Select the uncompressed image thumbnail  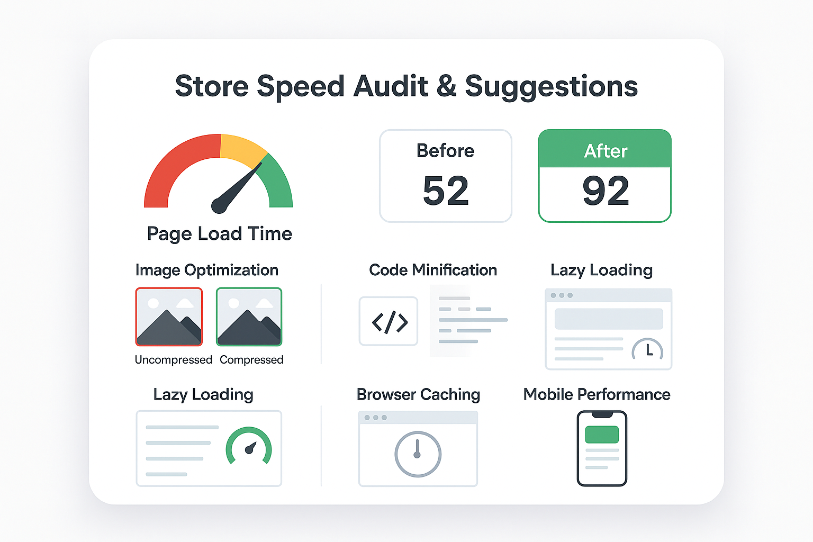pyautogui.click(x=169, y=317)
